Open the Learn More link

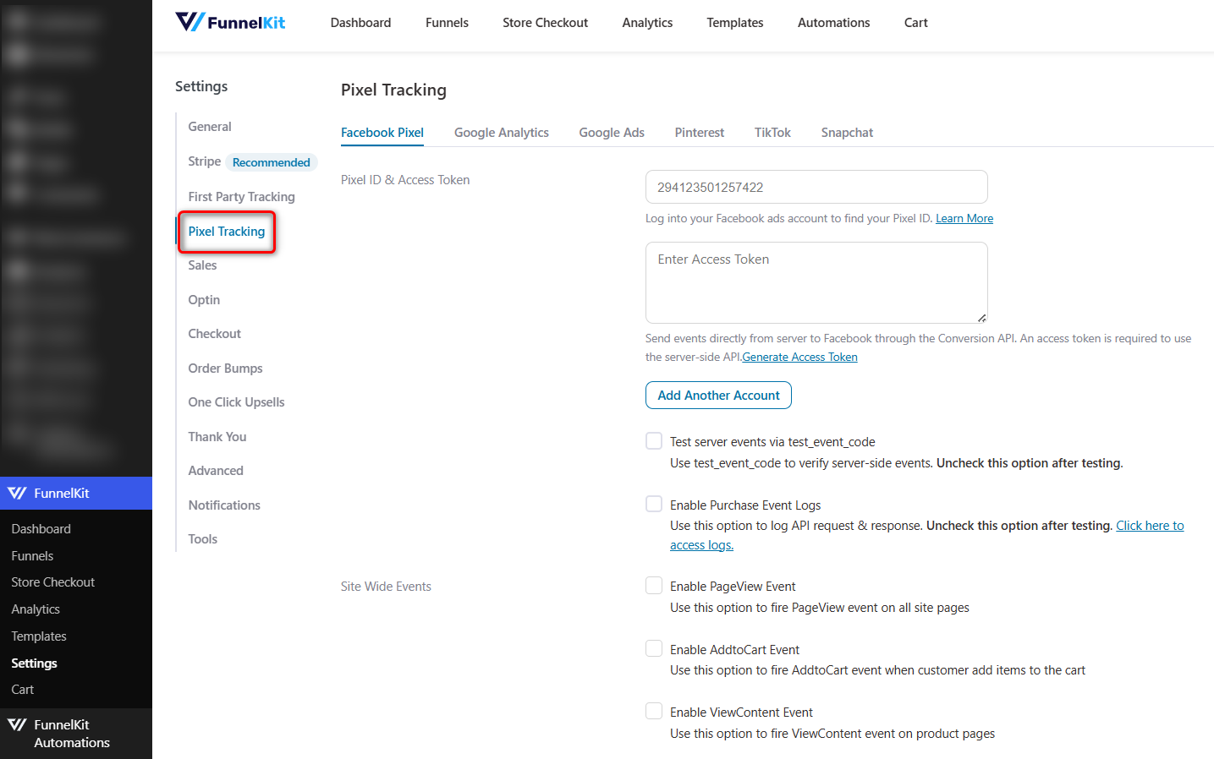click(964, 218)
